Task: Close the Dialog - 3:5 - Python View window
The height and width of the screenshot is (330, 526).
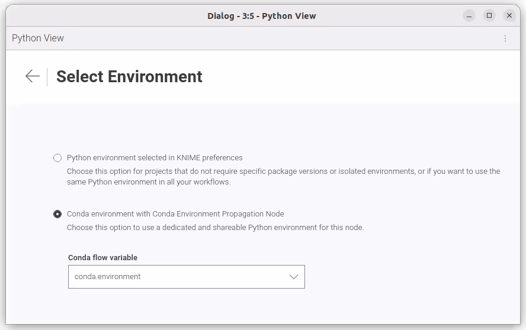Action: pos(509,15)
